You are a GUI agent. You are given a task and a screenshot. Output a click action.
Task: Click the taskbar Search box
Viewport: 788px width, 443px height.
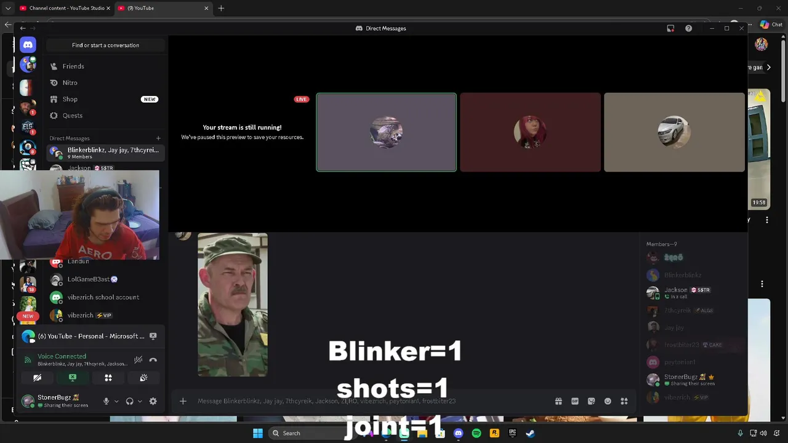(x=299, y=433)
